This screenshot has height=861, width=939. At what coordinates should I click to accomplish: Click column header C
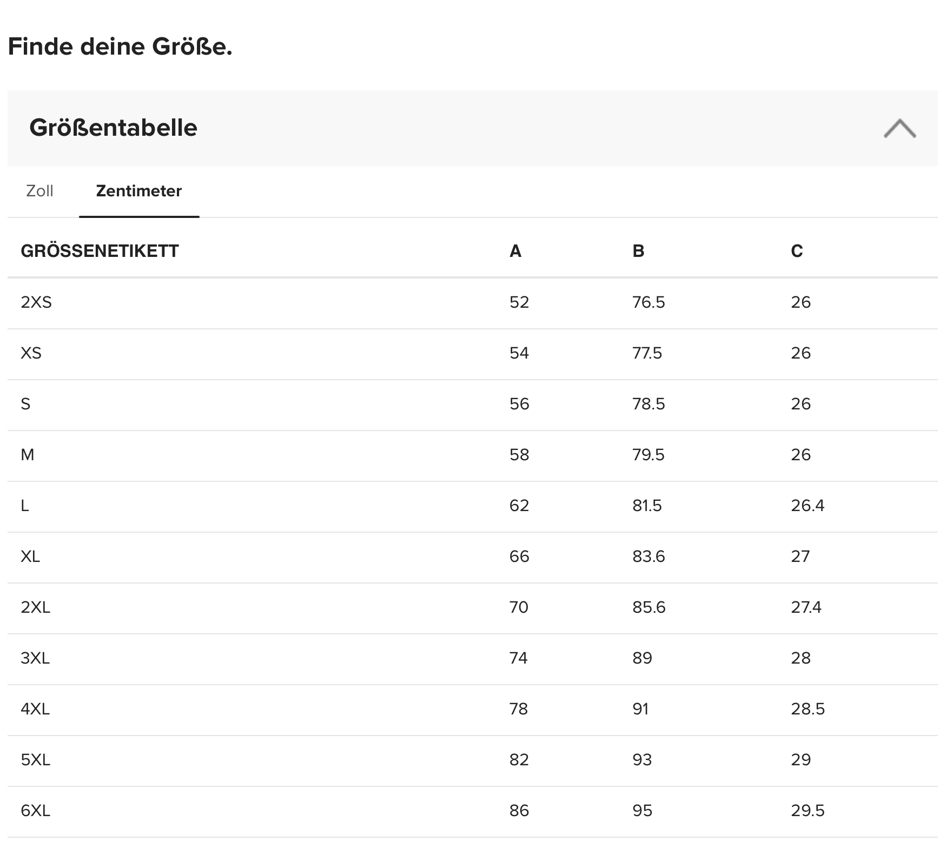(797, 251)
